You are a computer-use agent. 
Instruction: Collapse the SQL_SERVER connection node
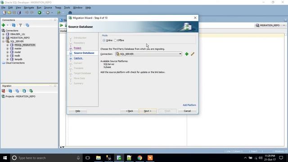point(3,41)
